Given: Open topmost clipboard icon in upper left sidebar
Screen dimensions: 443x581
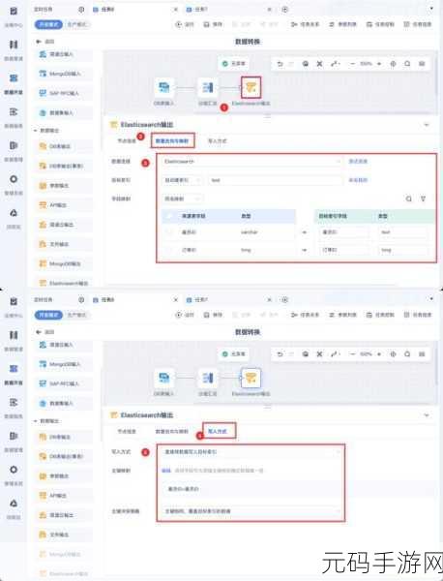Looking at the screenshot, I should [14, 11].
